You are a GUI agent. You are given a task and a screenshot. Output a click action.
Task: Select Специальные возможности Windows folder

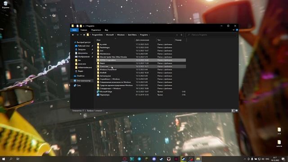[x=115, y=82]
